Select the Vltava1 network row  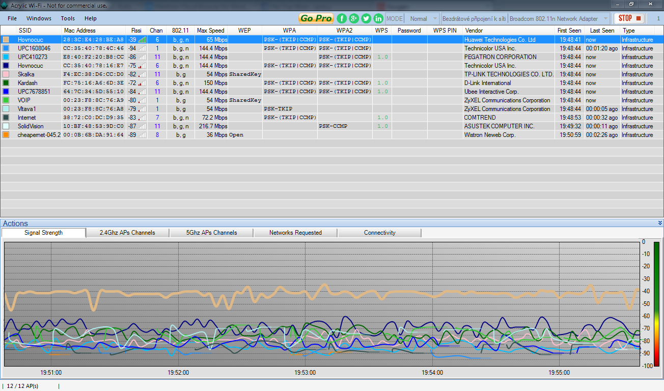(x=332, y=109)
